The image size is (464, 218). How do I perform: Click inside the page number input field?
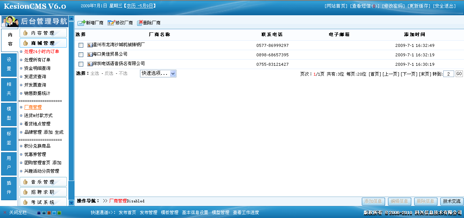[x=448, y=73]
